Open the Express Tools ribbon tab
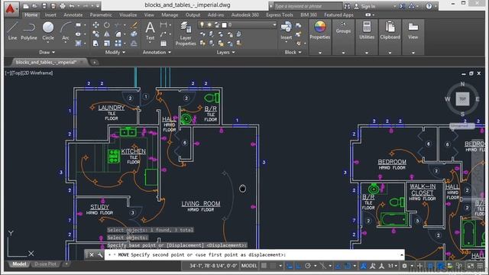 (280, 15)
